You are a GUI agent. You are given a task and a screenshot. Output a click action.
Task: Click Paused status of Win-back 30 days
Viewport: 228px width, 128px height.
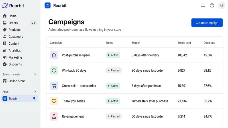[113, 70]
